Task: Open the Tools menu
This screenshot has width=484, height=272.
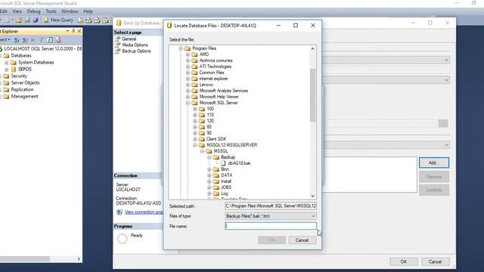Action: point(51,11)
